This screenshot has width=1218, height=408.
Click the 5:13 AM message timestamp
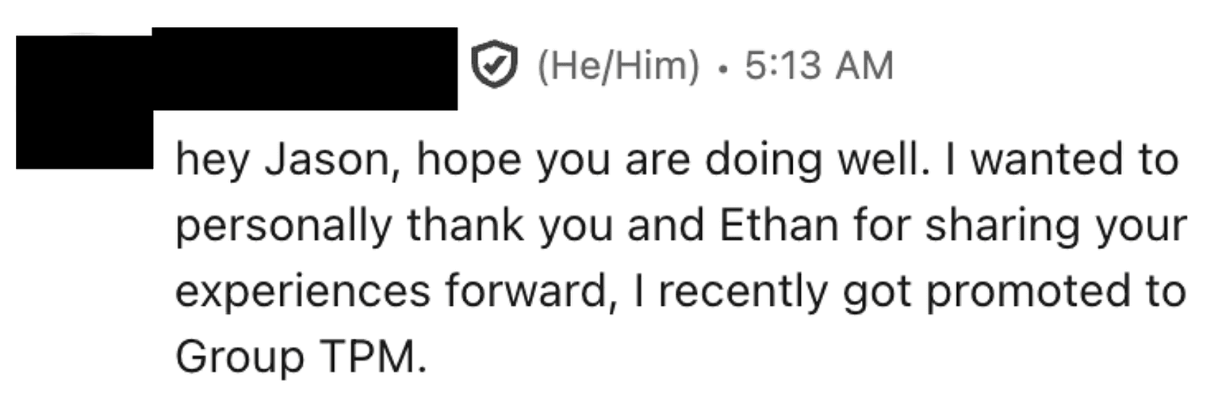point(818,66)
